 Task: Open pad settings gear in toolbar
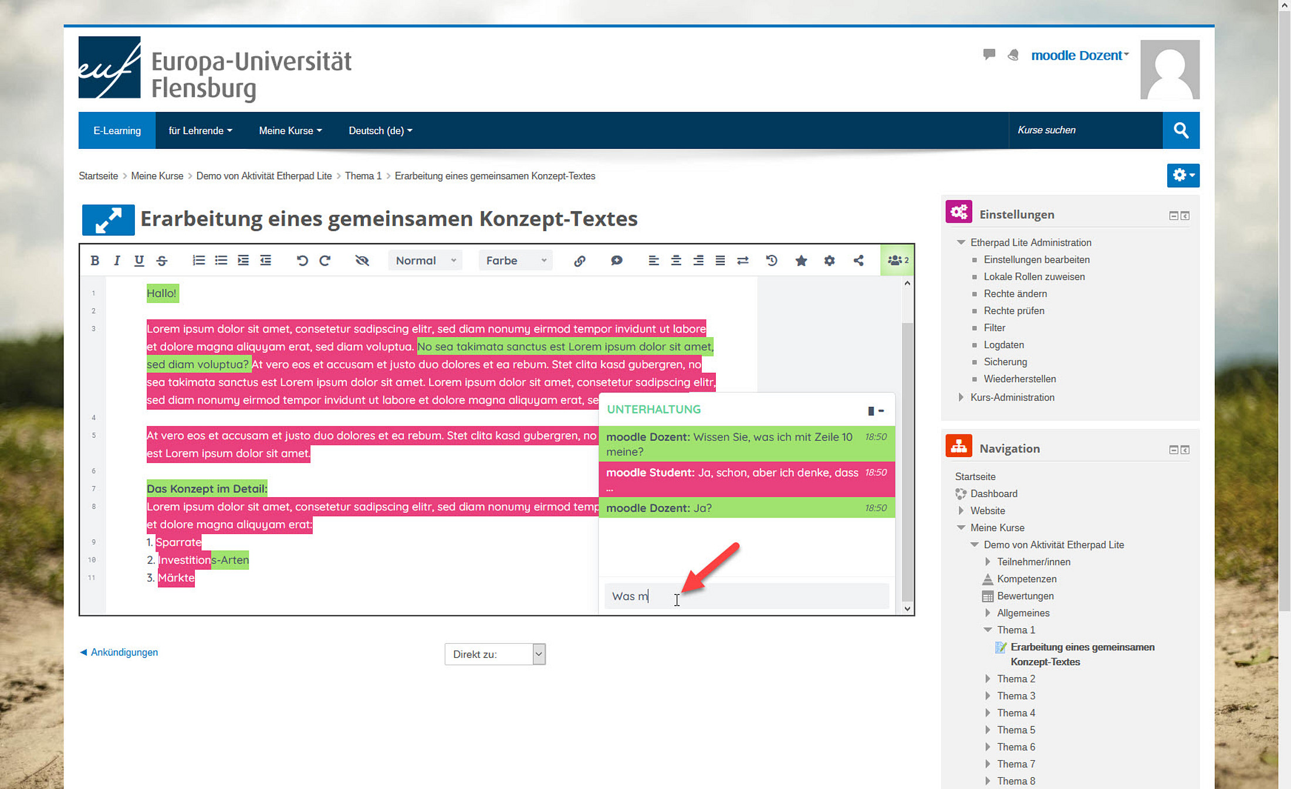(x=829, y=260)
